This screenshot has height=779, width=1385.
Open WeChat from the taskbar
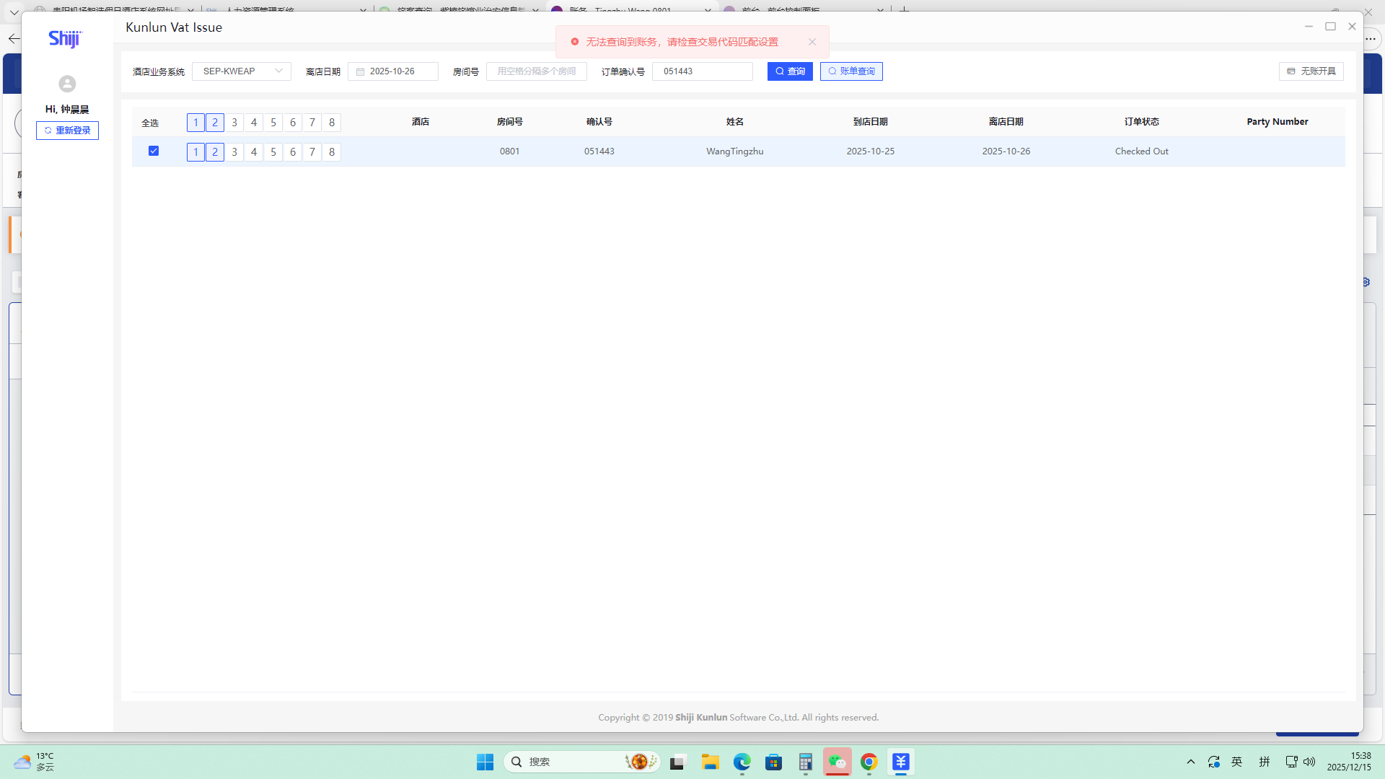point(837,762)
